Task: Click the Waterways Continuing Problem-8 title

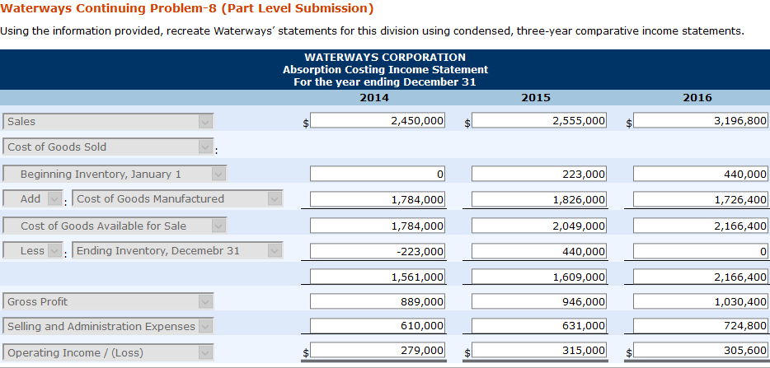Action: coord(187,8)
